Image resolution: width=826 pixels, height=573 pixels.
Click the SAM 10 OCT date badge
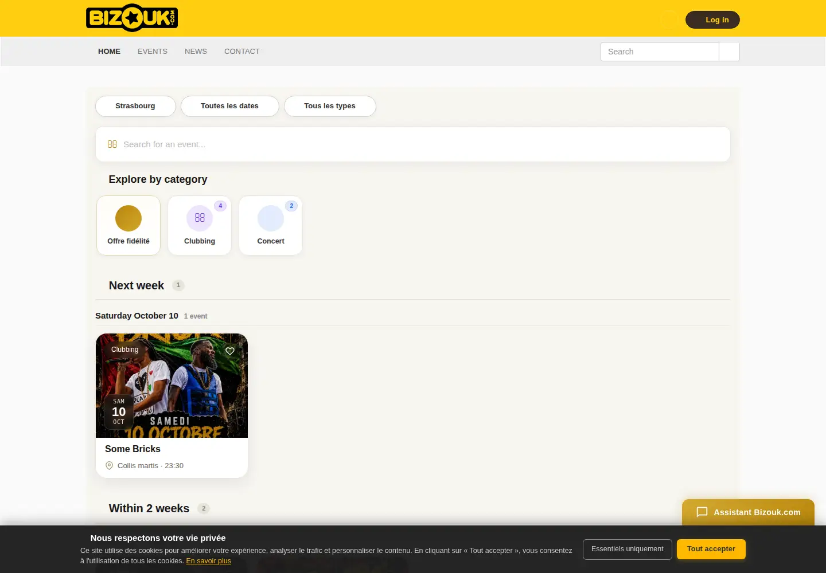pos(119,412)
